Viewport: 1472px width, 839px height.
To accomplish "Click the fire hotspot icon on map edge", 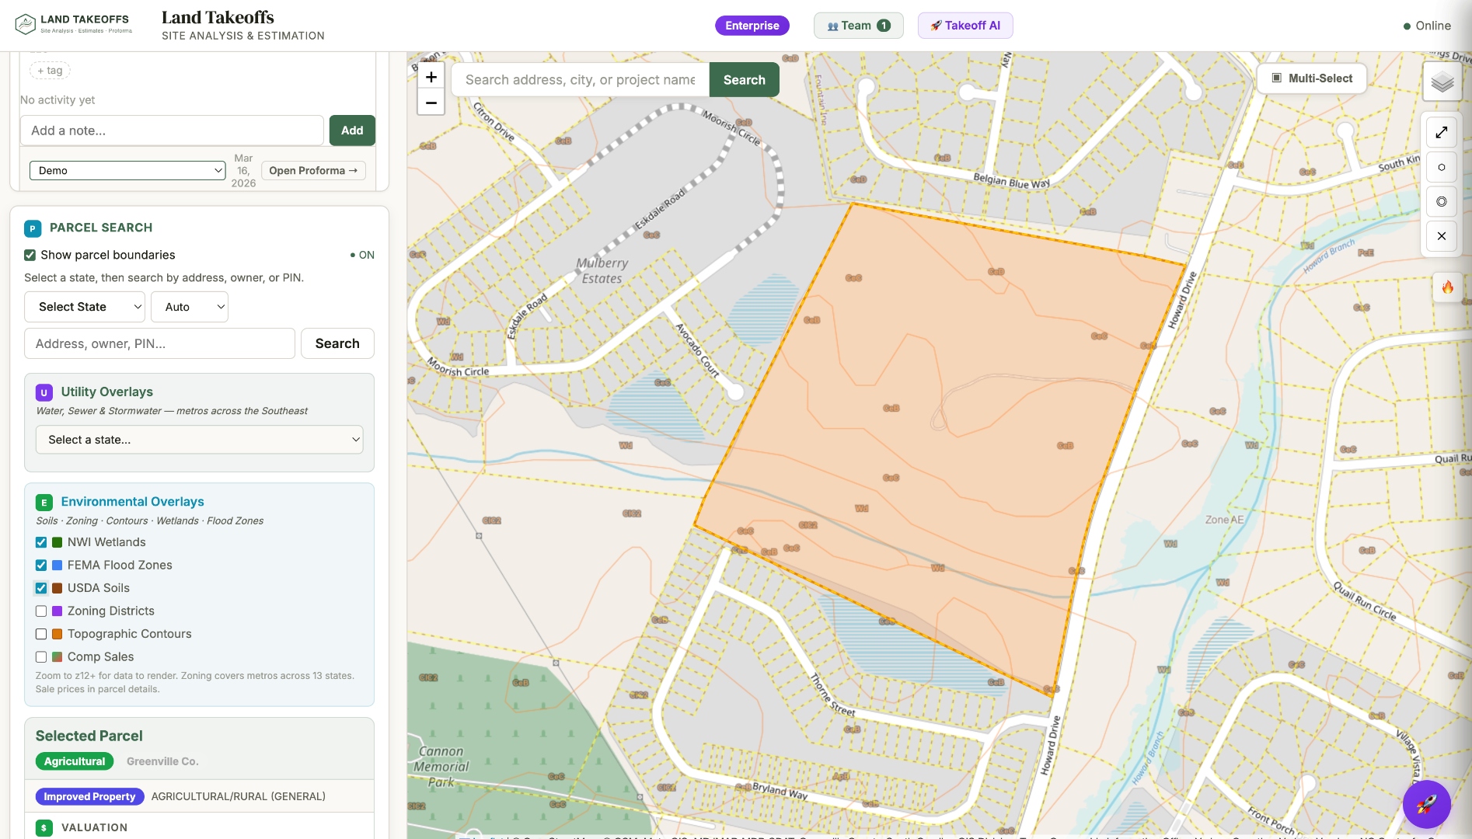I will pos(1448,287).
